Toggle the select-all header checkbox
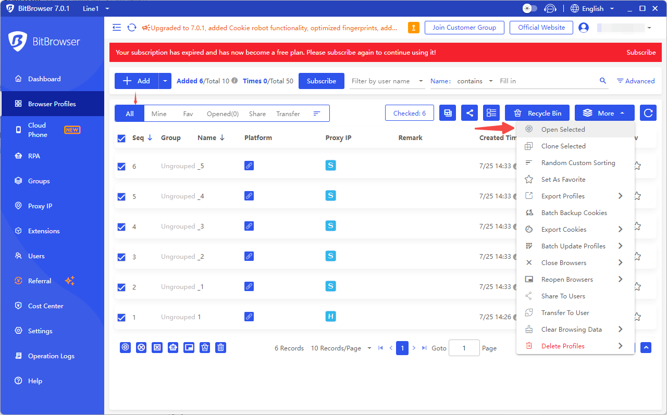Viewport: 667px width, 415px height. point(121,139)
